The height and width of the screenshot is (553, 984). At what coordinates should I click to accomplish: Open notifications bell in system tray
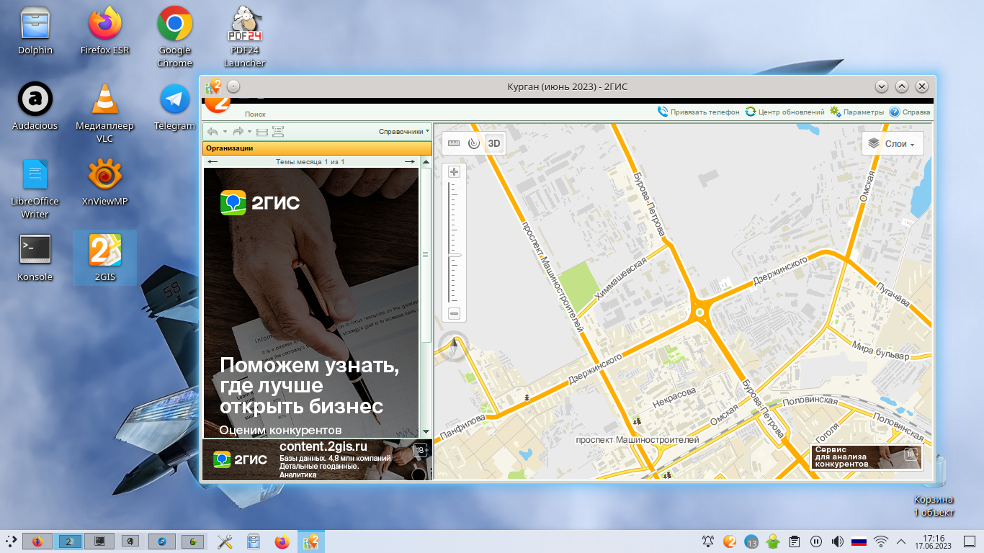[x=708, y=541]
